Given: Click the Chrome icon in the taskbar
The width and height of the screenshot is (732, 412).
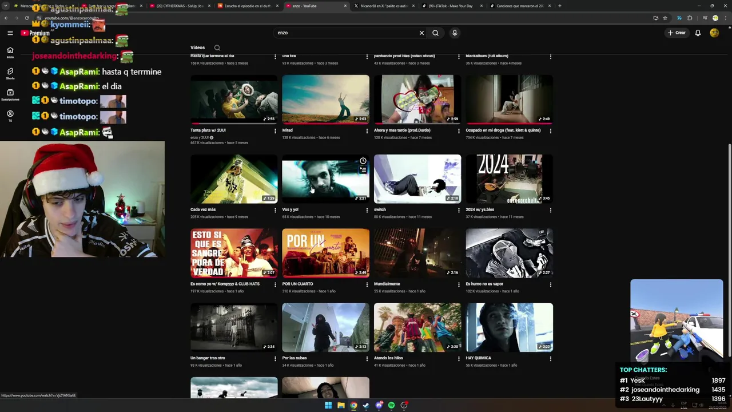Looking at the screenshot, I should tap(353, 405).
